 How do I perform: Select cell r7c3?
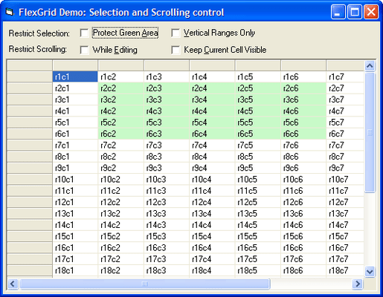point(167,145)
